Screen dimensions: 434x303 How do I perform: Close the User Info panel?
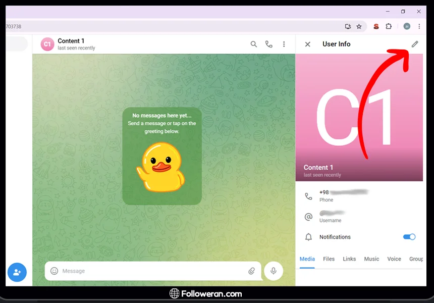[308, 44]
